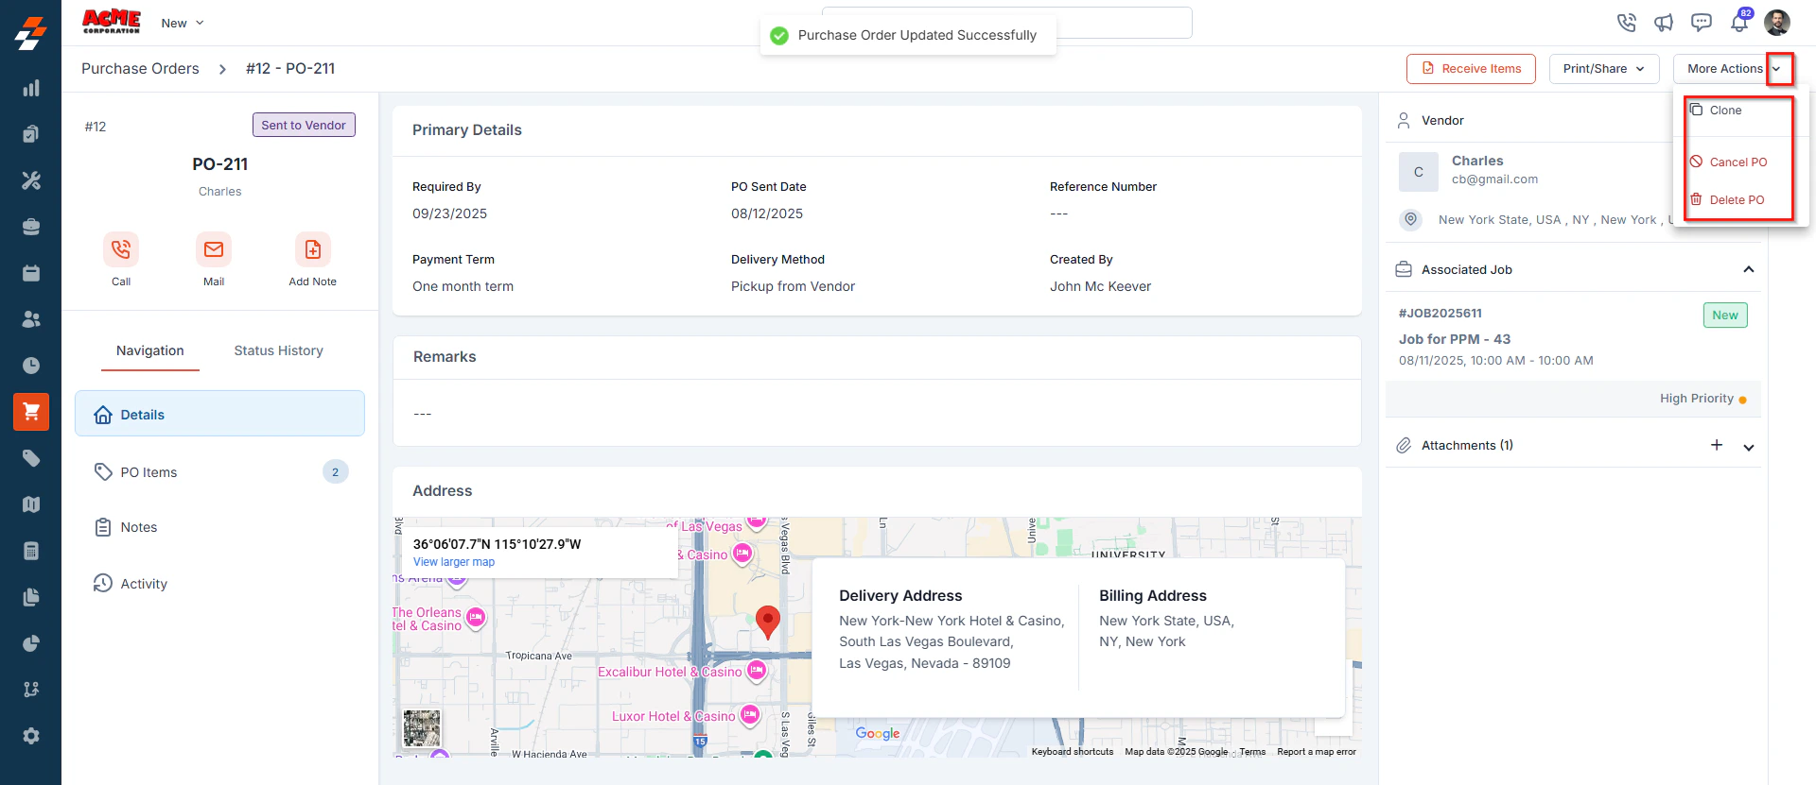Open the user profile avatar

[x=1777, y=23]
